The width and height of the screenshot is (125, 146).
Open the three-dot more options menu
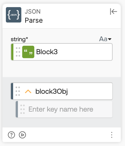[112, 135]
